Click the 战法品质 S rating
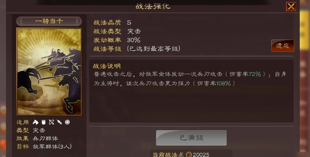 [x=129, y=23]
